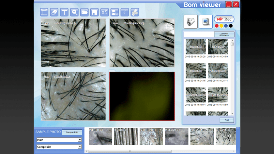Viewport: 274px width, 154px height.
Task: Click the Sample Edit button
Action: 72,132
